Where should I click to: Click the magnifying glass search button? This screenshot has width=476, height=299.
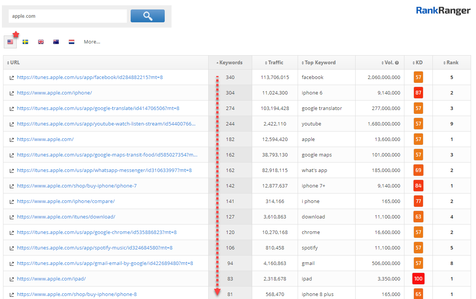point(147,16)
